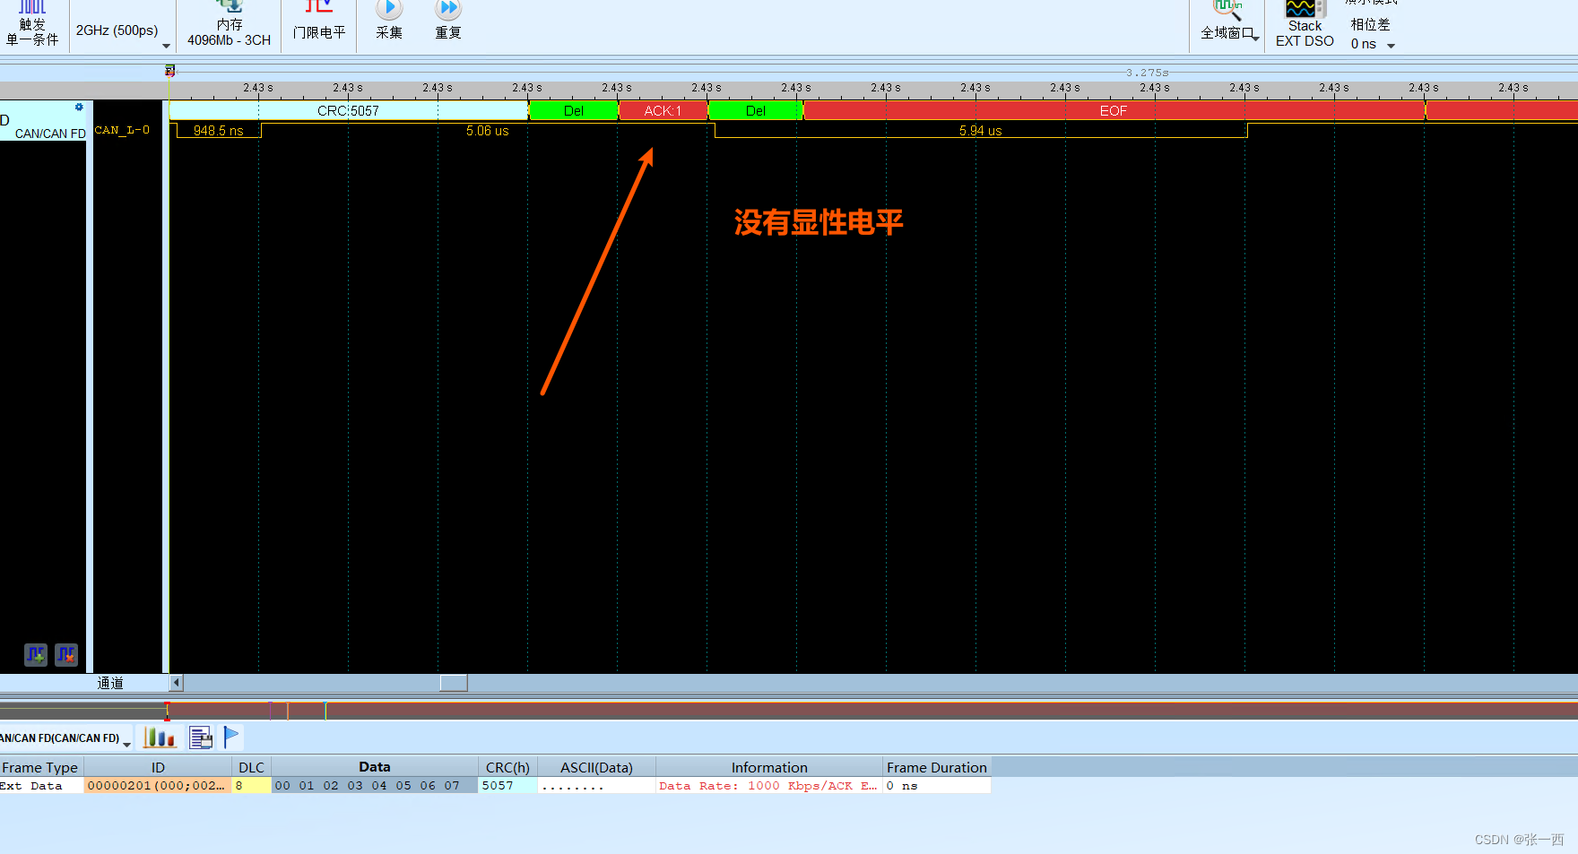Click the blue flag marker icon
Screen dimensions: 1578x854
coord(231,738)
